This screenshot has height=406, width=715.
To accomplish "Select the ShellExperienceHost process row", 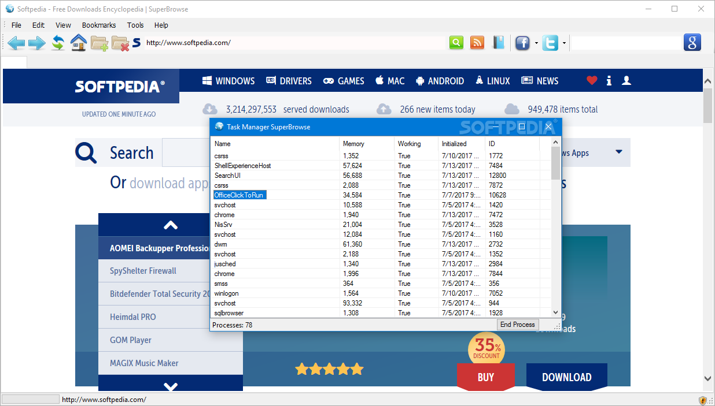I will click(x=381, y=166).
